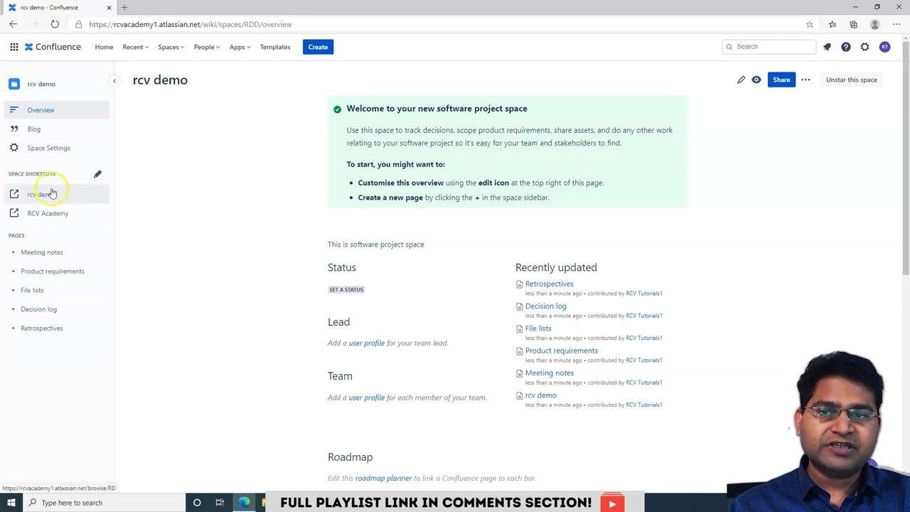Click the Confluence logo

coord(53,47)
